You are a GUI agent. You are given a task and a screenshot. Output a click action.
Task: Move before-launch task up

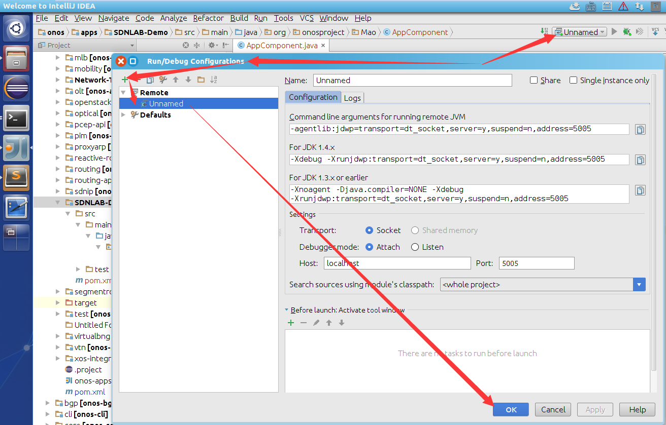point(329,323)
